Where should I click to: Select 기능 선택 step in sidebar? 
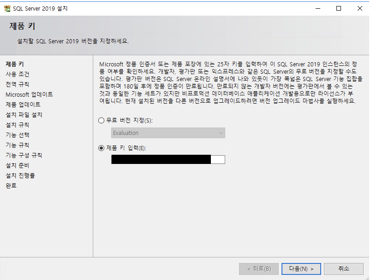coord(18,135)
